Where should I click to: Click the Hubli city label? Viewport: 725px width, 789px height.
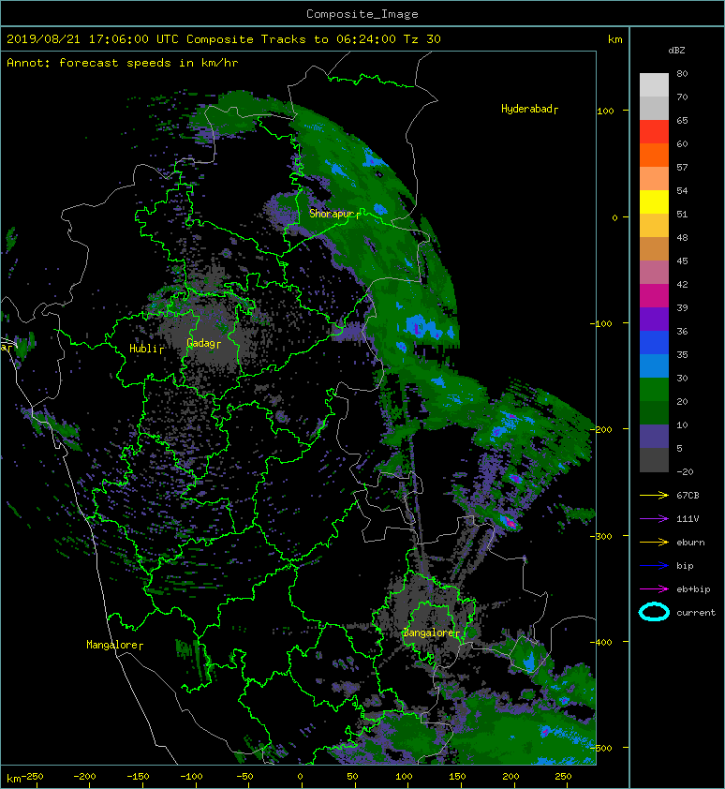point(146,349)
